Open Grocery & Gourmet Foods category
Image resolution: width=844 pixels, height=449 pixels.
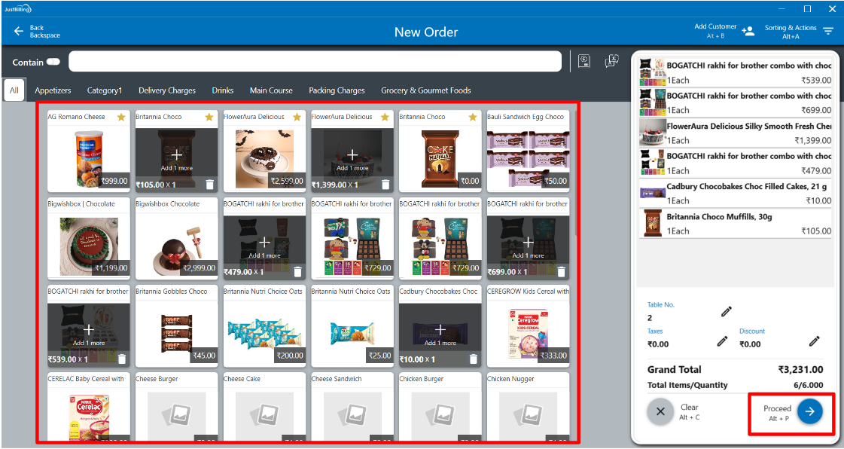pos(425,90)
